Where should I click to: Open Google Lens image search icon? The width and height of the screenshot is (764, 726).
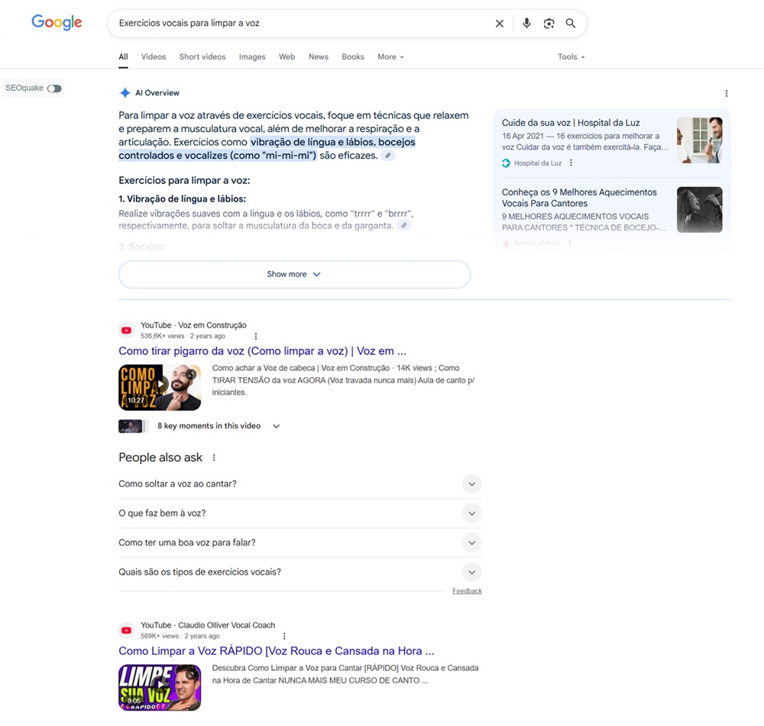click(549, 24)
